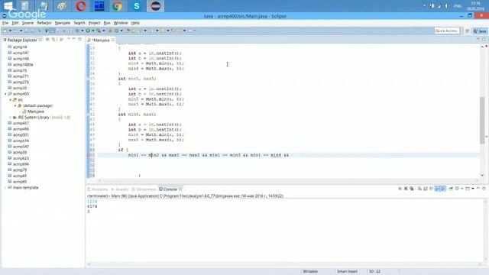Viewport: 489px width, 275px height.
Task: Open the Window menu
Action: 121,23
